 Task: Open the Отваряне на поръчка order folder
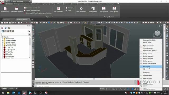coord(16,9)
